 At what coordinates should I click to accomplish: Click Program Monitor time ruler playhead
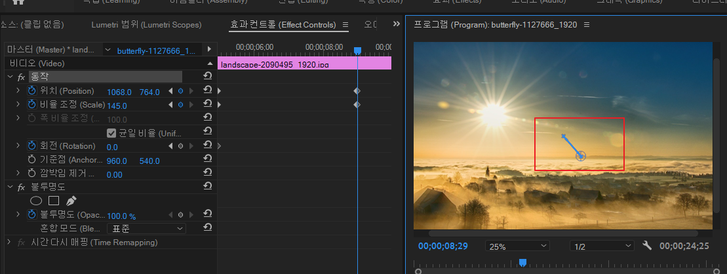(x=522, y=263)
